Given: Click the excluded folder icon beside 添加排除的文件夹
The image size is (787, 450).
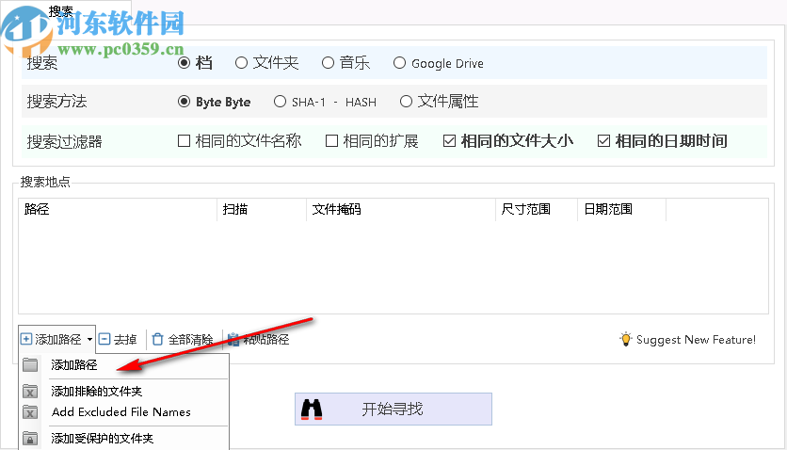Looking at the screenshot, I should 30,391.
